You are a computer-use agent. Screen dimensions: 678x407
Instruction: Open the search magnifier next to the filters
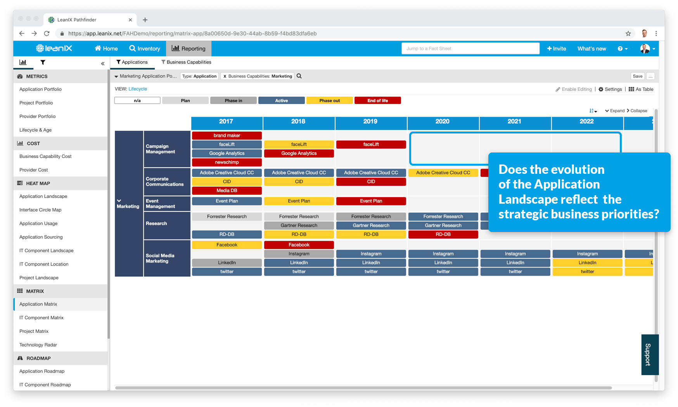(x=299, y=76)
